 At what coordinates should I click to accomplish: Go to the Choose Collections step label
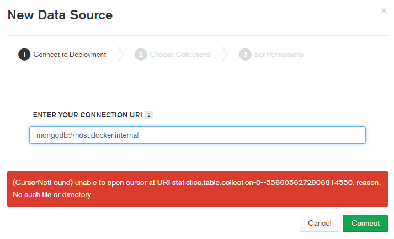tap(180, 55)
